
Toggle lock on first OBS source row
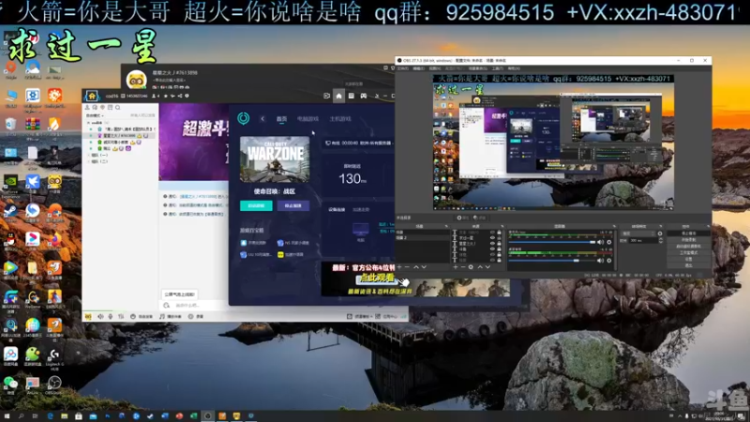coord(499,233)
